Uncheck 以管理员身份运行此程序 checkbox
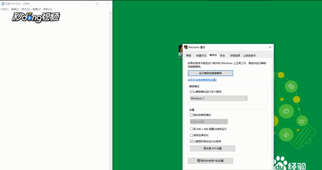 coord(191,141)
